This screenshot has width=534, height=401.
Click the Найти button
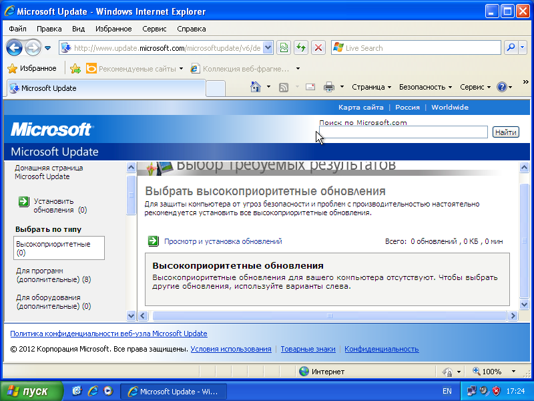(x=506, y=132)
